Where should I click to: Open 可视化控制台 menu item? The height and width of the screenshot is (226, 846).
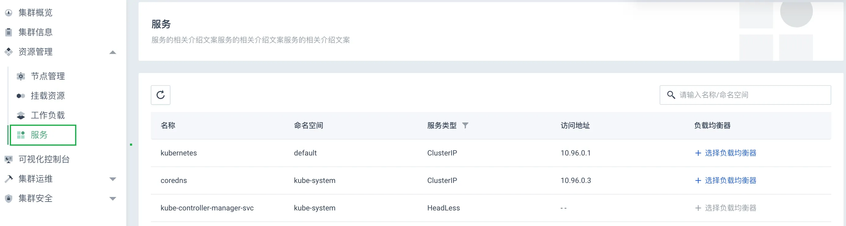click(x=44, y=159)
